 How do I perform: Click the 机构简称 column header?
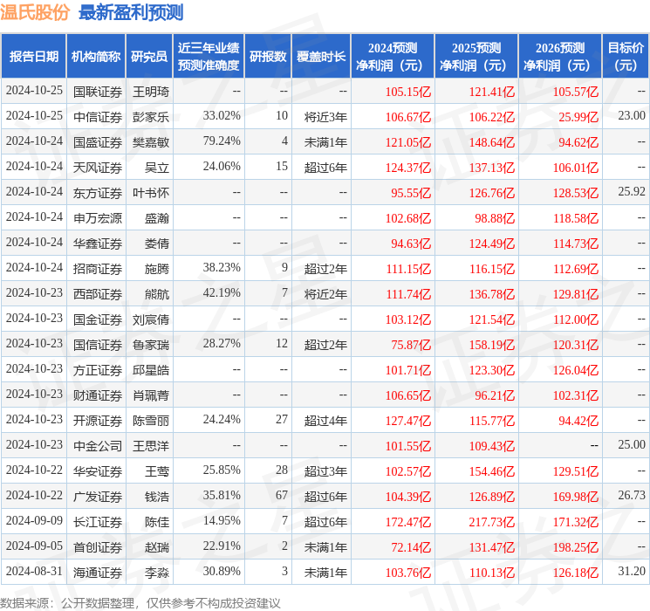click(96, 56)
